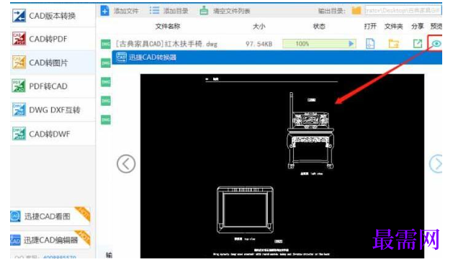
Task: Toggle the preview eye icon
Action: click(x=436, y=44)
